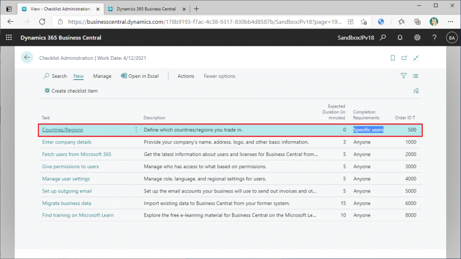Open the app launcher waffle icon
Image resolution: width=461 pixels, height=259 pixels.
pos(9,38)
